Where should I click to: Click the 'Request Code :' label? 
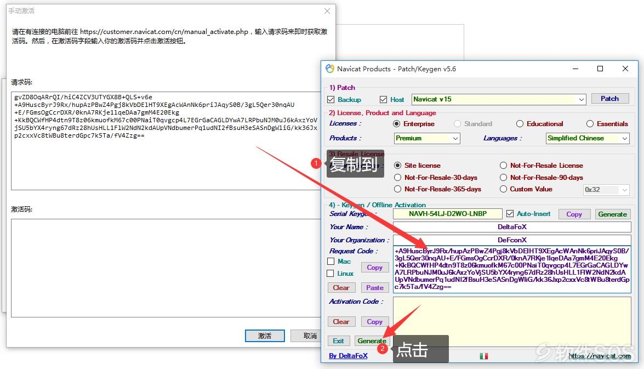353,251
